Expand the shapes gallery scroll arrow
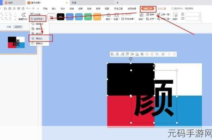This screenshot has width=212, height=140. 15,19
